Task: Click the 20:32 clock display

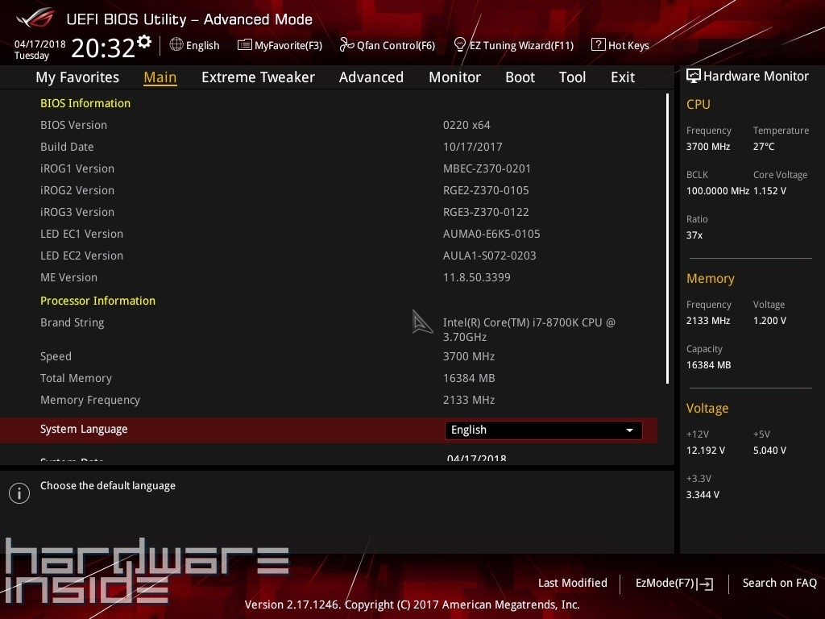Action: pyautogui.click(x=103, y=48)
